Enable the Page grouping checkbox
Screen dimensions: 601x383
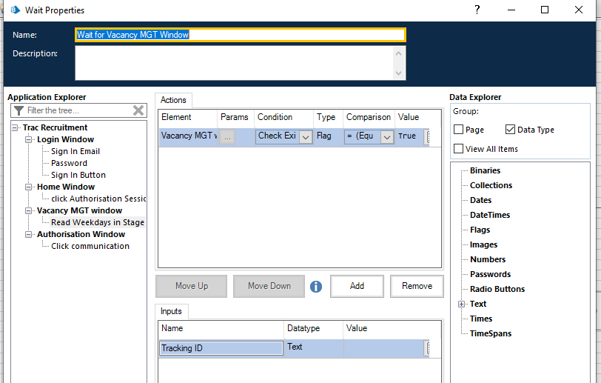[x=459, y=130]
